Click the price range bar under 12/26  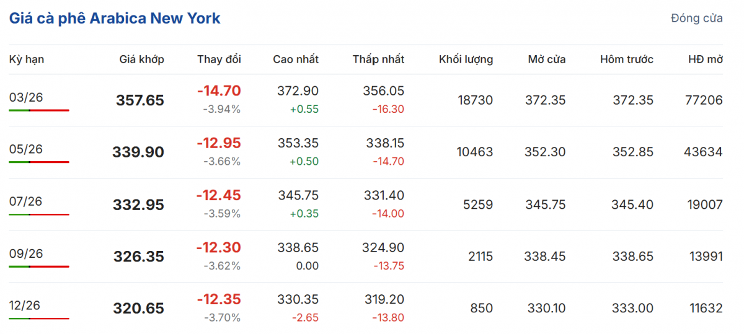tap(39, 319)
